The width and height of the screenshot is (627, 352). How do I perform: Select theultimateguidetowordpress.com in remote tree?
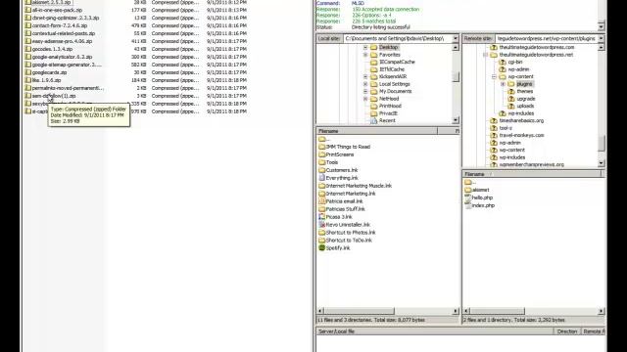pos(536,47)
